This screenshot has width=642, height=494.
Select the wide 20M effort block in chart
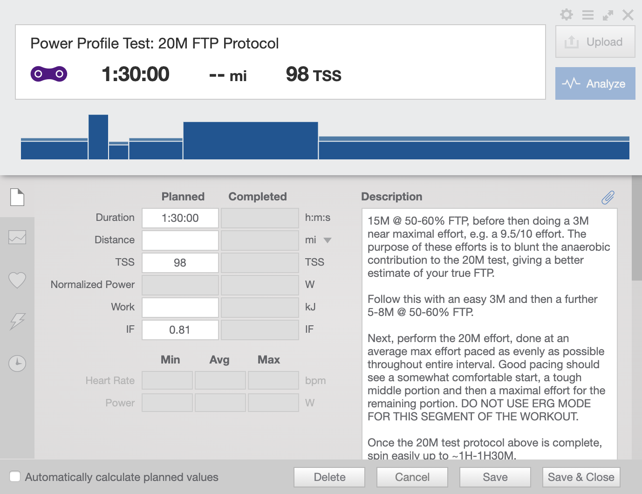pyautogui.click(x=251, y=141)
